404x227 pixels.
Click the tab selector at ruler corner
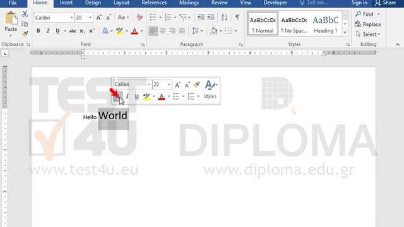click(x=5, y=53)
